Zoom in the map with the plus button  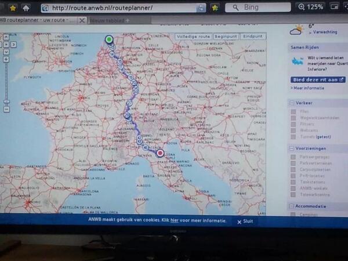[x=6, y=60]
